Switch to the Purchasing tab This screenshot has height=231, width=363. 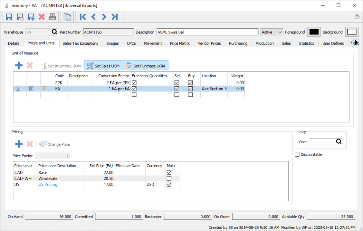[238, 43]
